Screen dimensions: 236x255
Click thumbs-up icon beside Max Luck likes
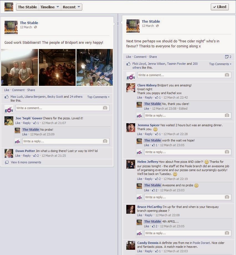(x=6, y=97)
